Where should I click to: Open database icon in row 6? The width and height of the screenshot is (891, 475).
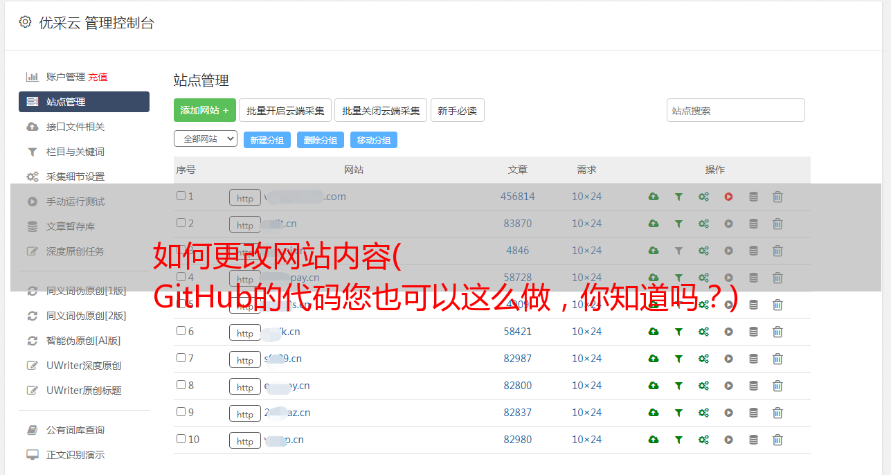tap(753, 332)
